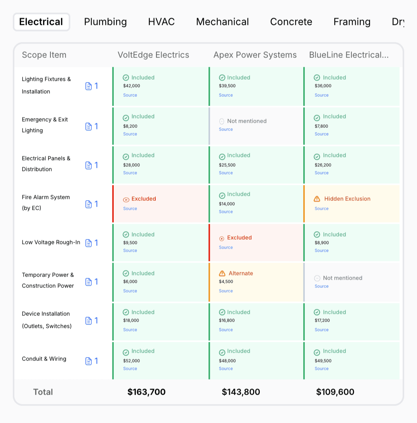The height and width of the screenshot is (423, 417).
Task: Click the $14,000 Fire Alarm amount
Action: tap(227, 204)
